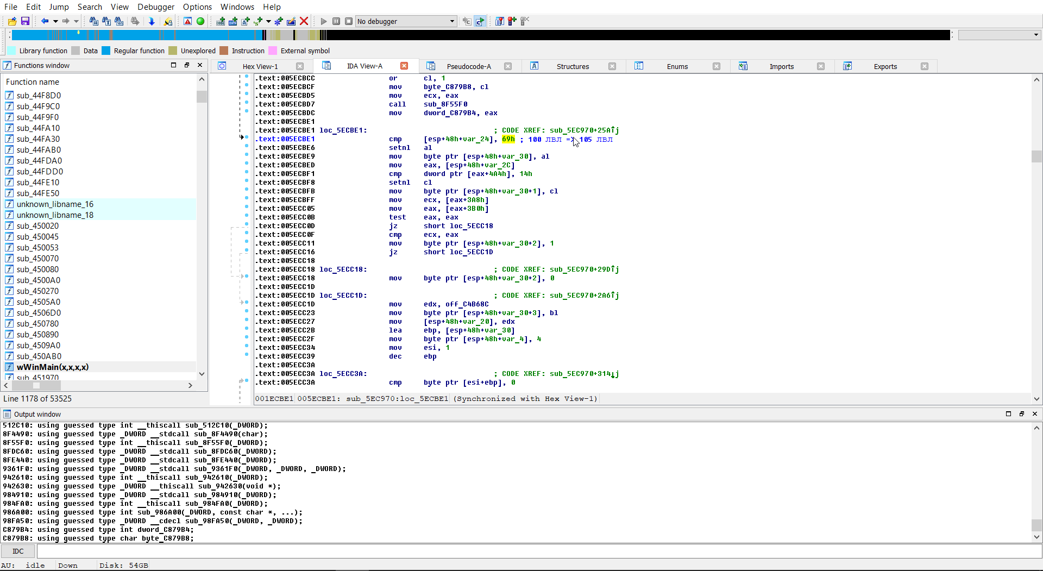
Task: Open dropdown arrow next to string icon
Action: coord(268,21)
